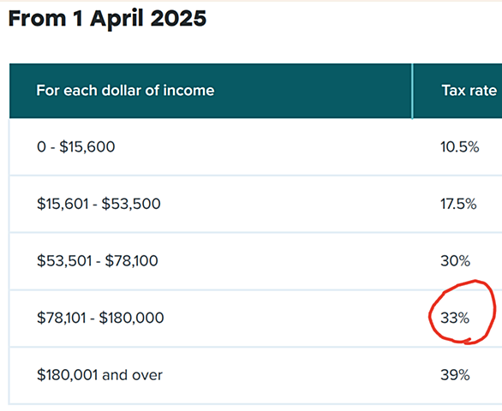
Task: Click the word 'income' in table header
Action: tap(188, 91)
